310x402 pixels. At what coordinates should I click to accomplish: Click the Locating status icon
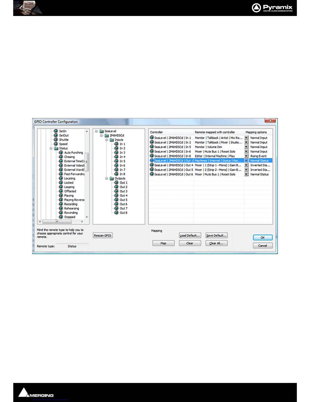61,178
